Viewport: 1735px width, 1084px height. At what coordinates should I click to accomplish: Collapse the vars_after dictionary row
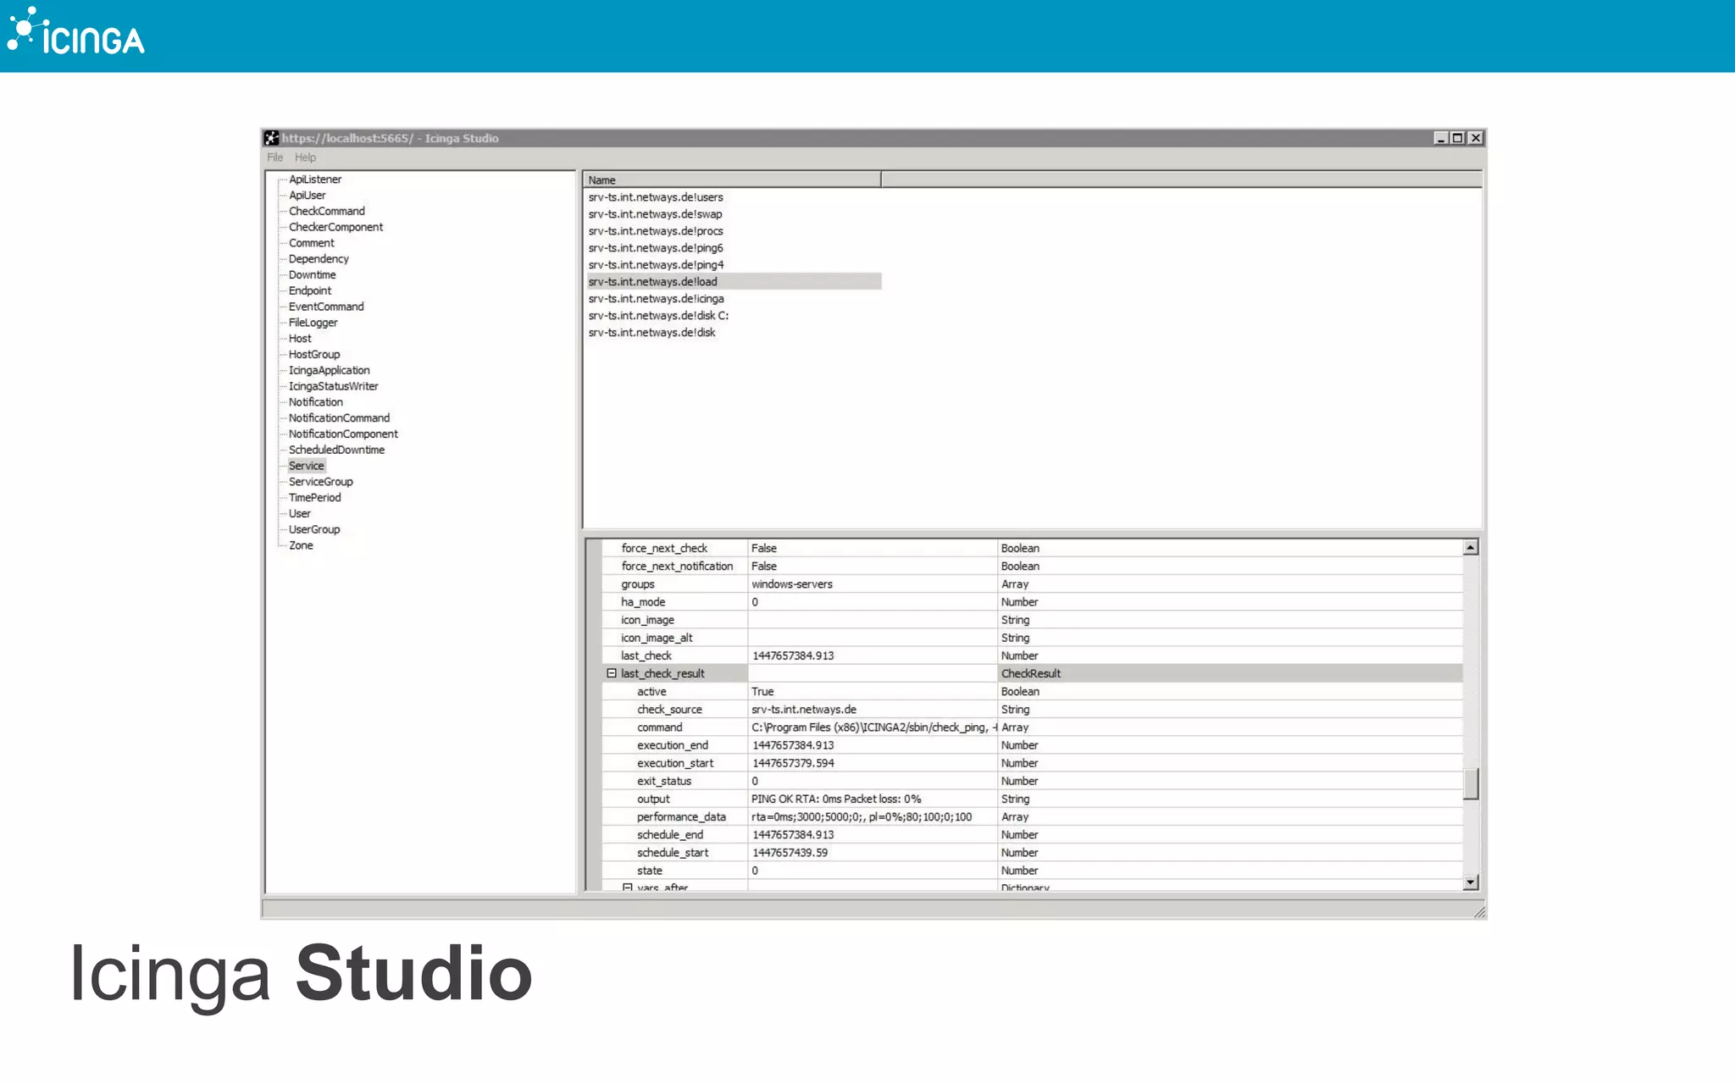tap(628, 887)
